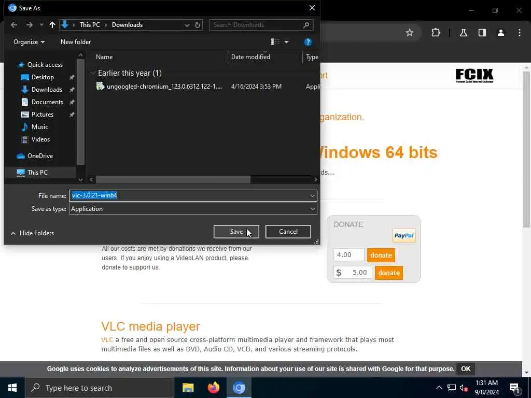Refresh the Downloads folder view

tap(198, 25)
